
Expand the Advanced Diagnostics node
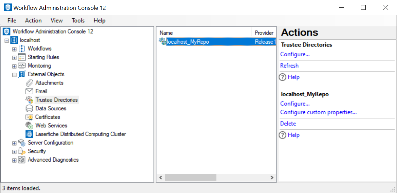click(x=14, y=160)
